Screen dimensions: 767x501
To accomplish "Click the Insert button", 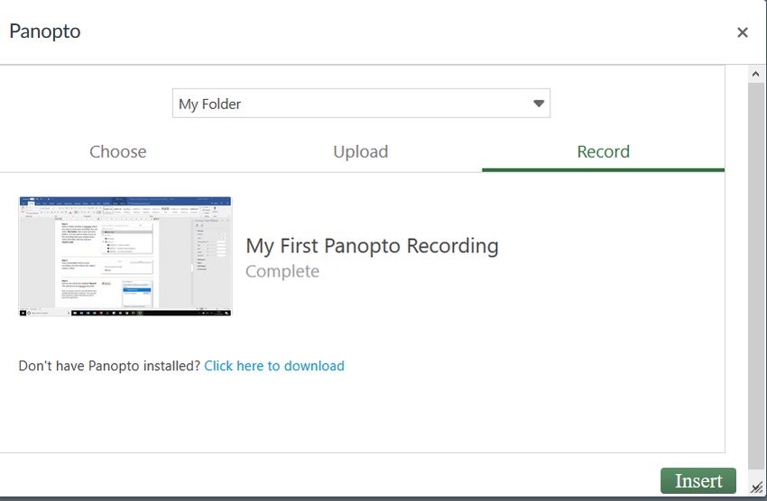I will coord(698,480).
